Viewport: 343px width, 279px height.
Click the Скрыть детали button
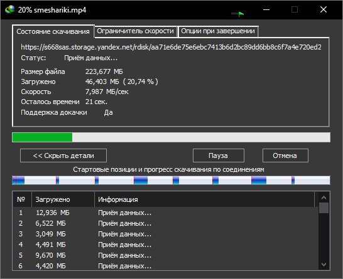[x=63, y=155]
